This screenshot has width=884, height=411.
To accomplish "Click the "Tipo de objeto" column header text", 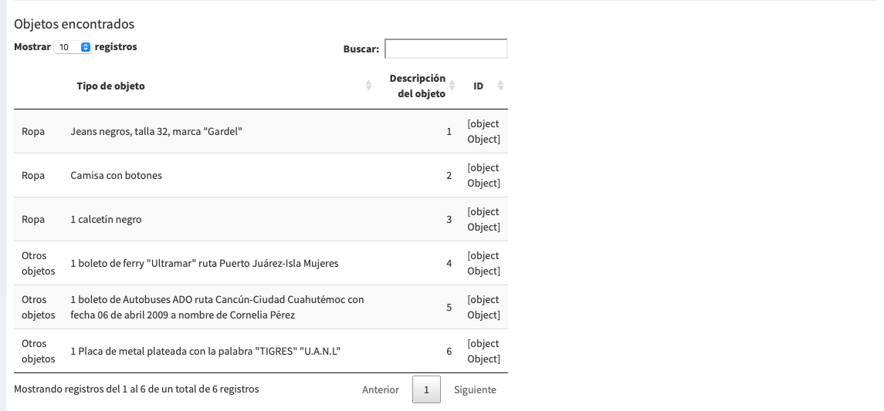I will click(110, 86).
